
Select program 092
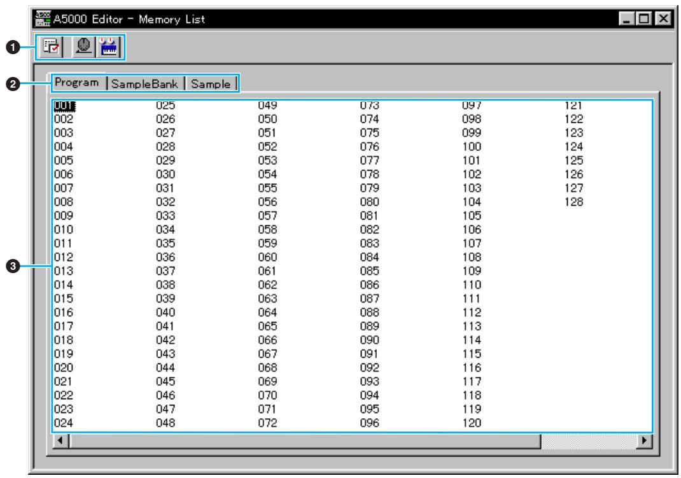[370, 367]
